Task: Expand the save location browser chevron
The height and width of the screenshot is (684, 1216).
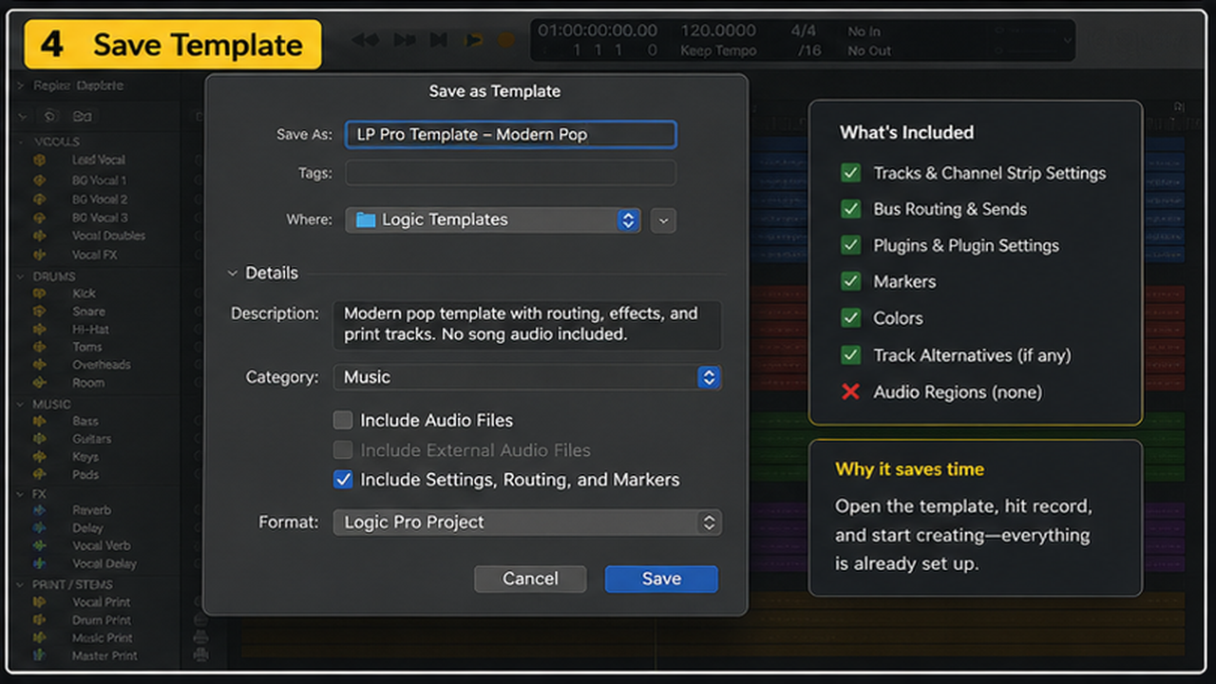Action: [664, 220]
